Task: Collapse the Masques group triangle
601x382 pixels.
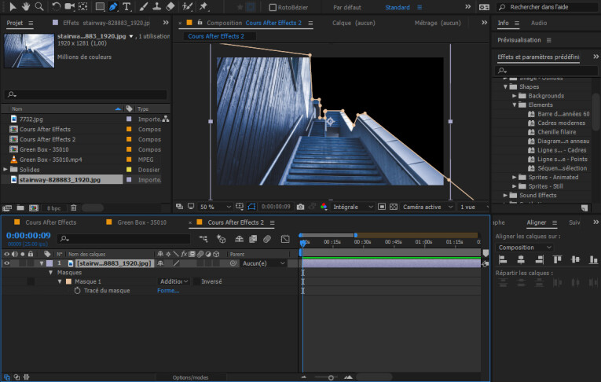Action: pos(50,272)
